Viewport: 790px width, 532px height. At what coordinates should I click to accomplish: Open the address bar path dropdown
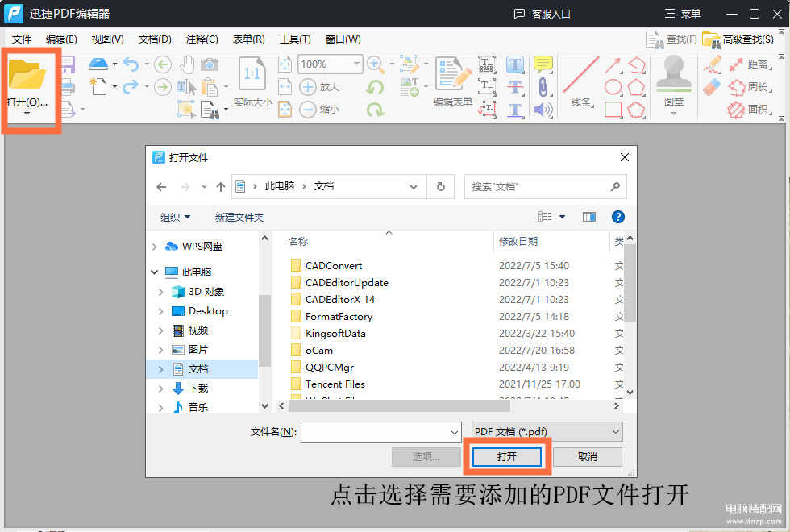point(413,187)
